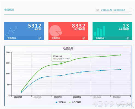
Task: Click the pie chart icon on red card
Action: pyautogui.click(x=56, y=31)
